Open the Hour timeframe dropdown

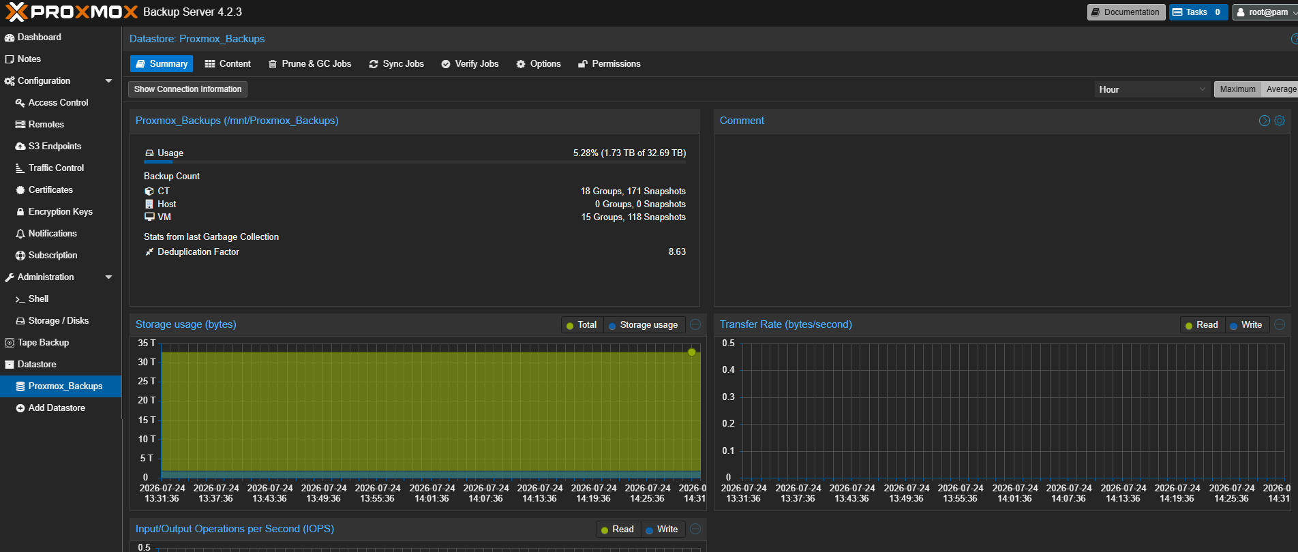pyautogui.click(x=1202, y=89)
